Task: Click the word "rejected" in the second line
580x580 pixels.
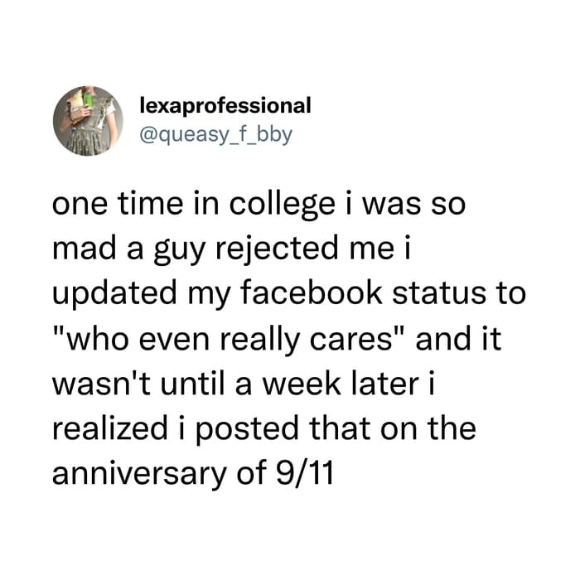Action: click(277, 249)
